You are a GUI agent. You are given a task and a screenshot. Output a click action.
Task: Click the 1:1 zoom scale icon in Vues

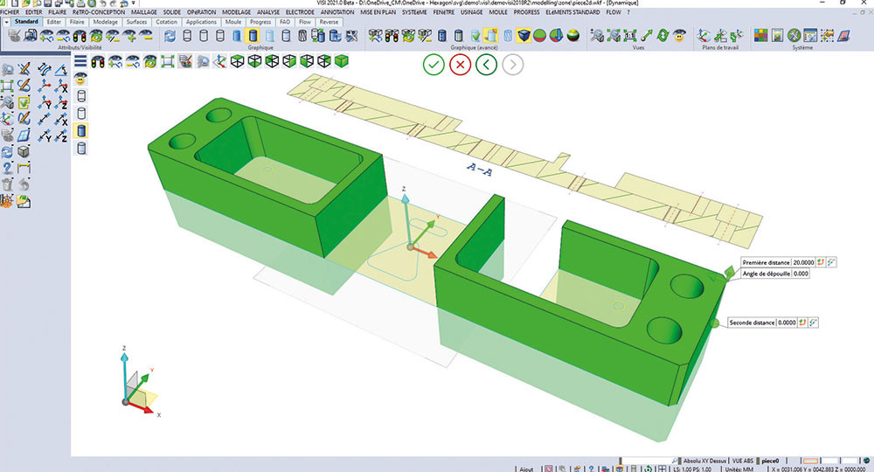pyautogui.click(x=630, y=36)
